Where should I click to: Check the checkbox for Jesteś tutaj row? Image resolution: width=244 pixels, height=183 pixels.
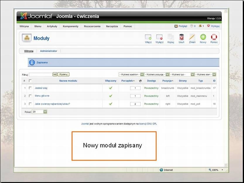point(30,88)
